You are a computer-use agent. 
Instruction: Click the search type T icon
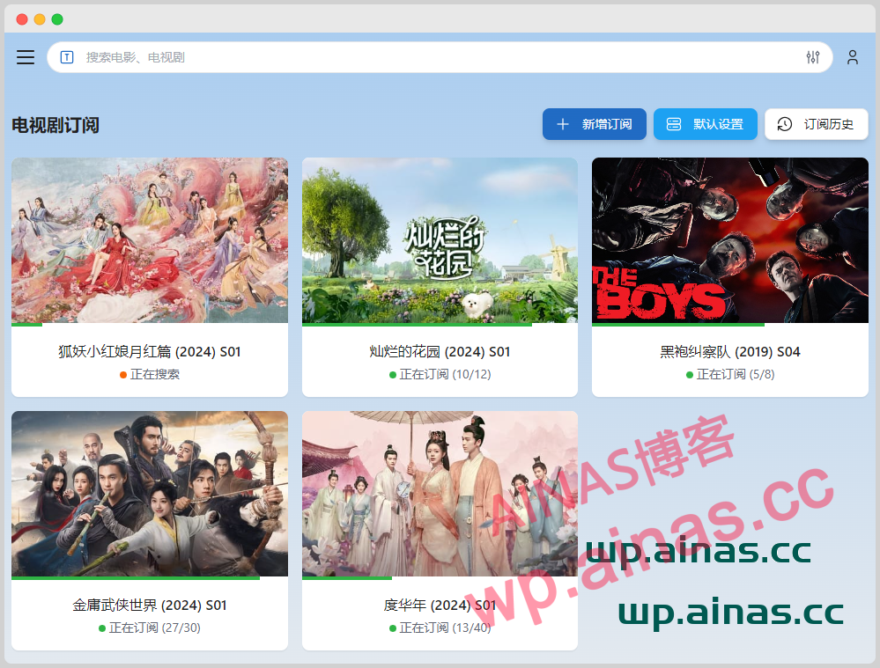point(67,57)
